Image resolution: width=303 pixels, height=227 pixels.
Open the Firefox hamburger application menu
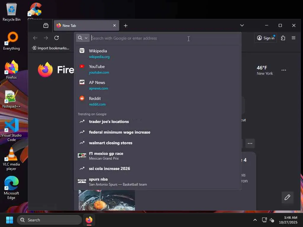[x=293, y=38]
